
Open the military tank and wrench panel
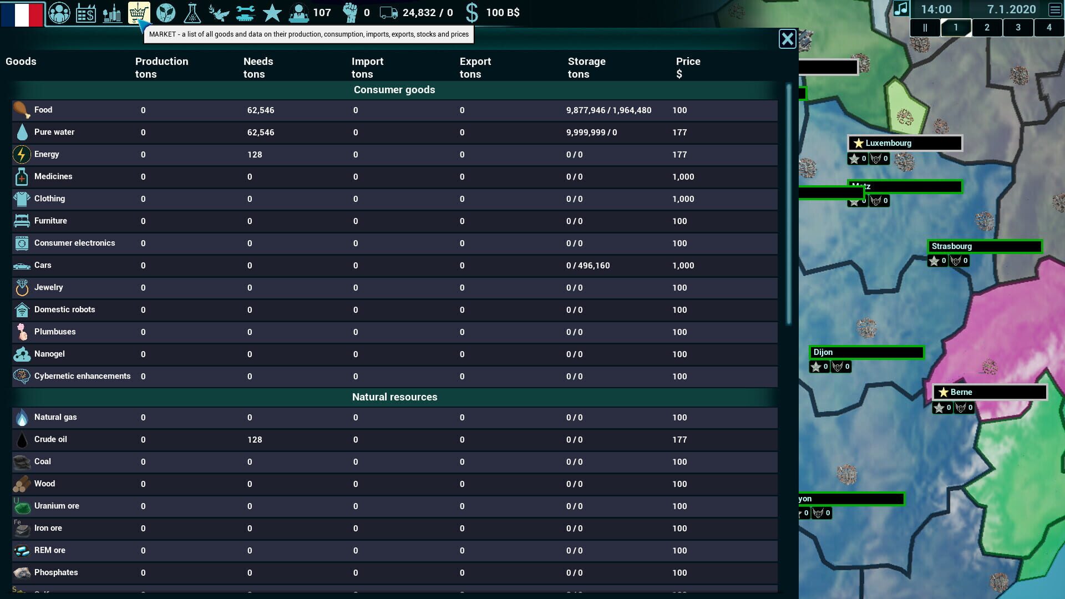point(245,12)
